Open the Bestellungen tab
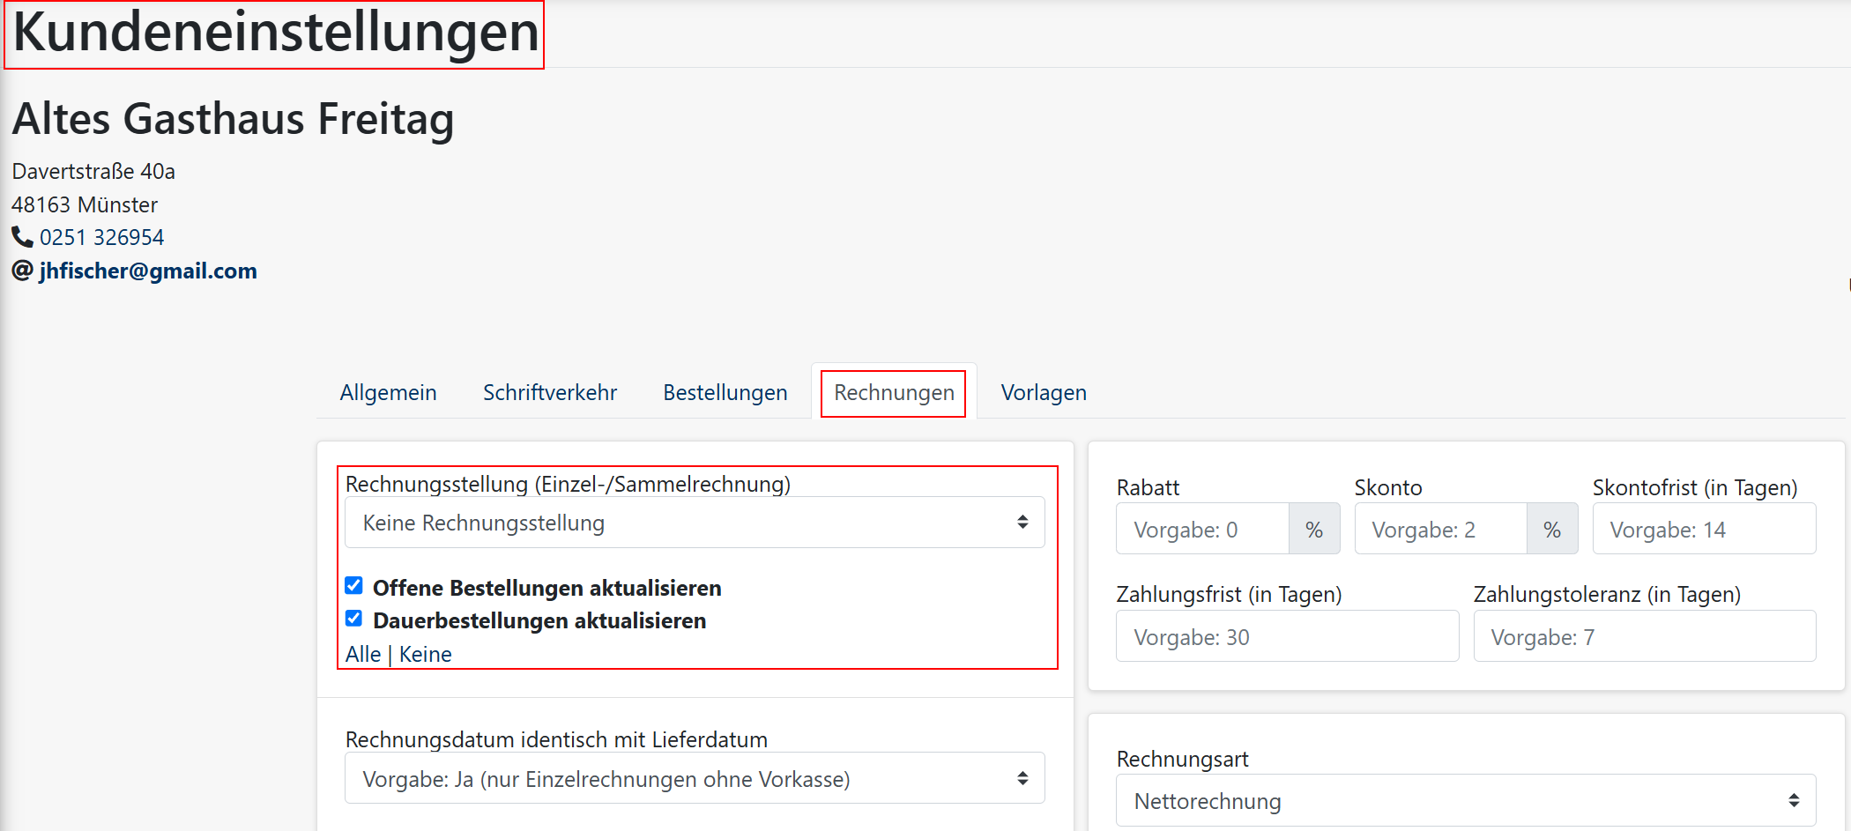The width and height of the screenshot is (1851, 831). point(725,392)
